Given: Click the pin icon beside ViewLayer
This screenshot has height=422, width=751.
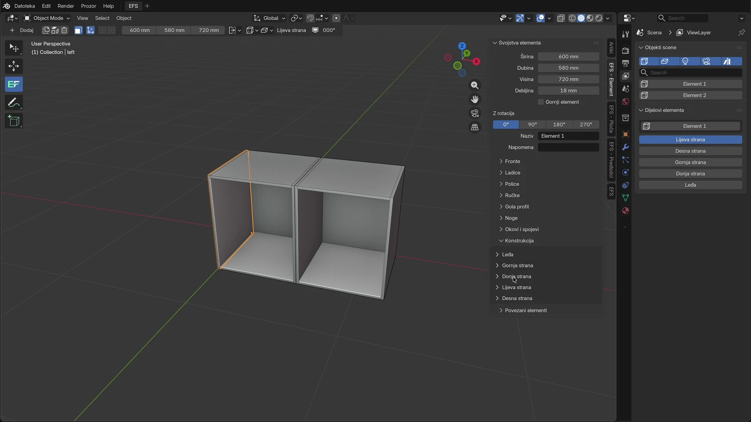Looking at the screenshot, I should click(x=742, y=32).
